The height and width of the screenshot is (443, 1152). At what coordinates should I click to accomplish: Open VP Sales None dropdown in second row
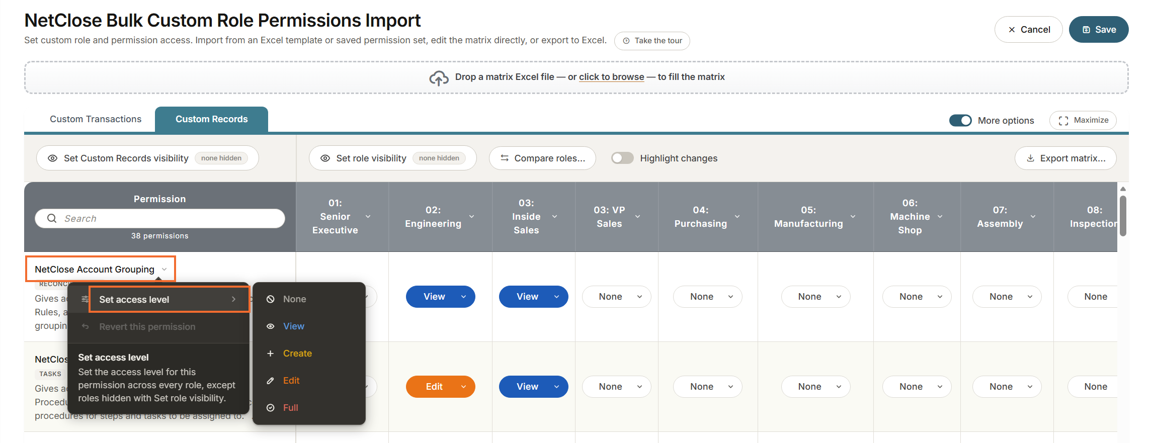tap(617, 387)
